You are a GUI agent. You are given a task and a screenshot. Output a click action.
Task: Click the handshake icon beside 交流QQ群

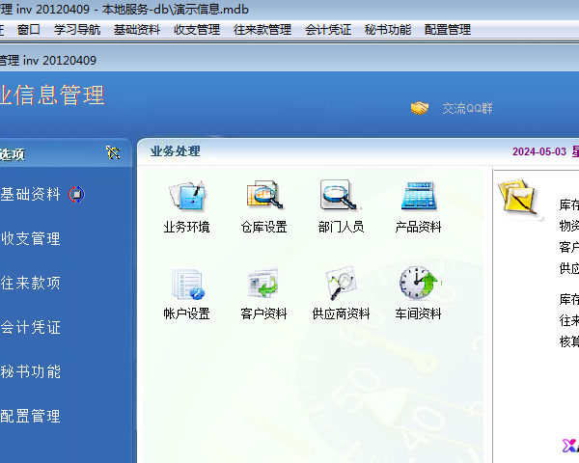420,109
